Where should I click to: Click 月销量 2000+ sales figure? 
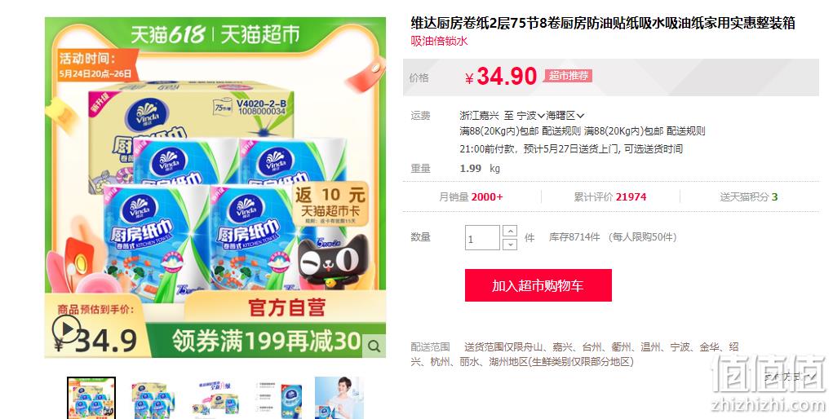point(471,197)
